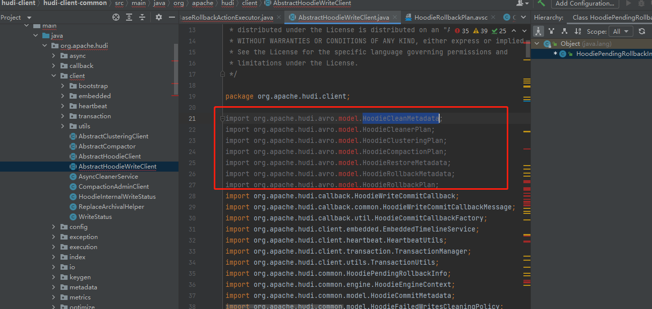
Task: Expand the transaction package
Action: point(63,116)
